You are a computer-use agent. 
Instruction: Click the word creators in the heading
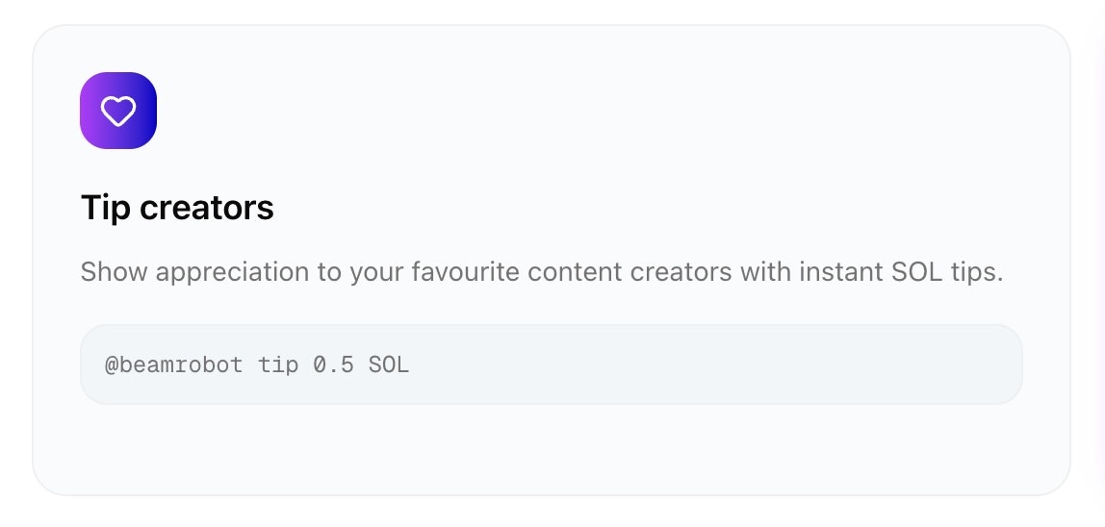click(207, 208)
